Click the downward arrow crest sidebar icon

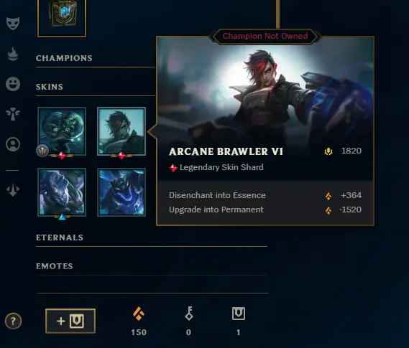pos(13,189)
